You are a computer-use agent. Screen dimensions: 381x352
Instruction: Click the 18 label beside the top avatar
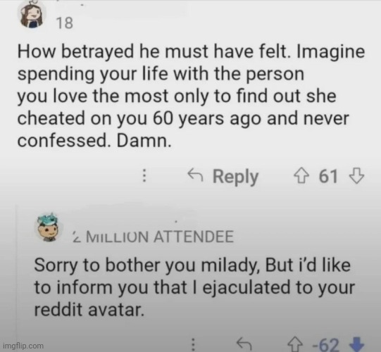tap(65, 23)
